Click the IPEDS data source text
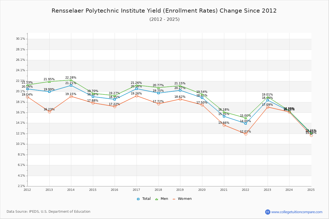The height and width of the screenshot is (219, 329). (49, 211)
